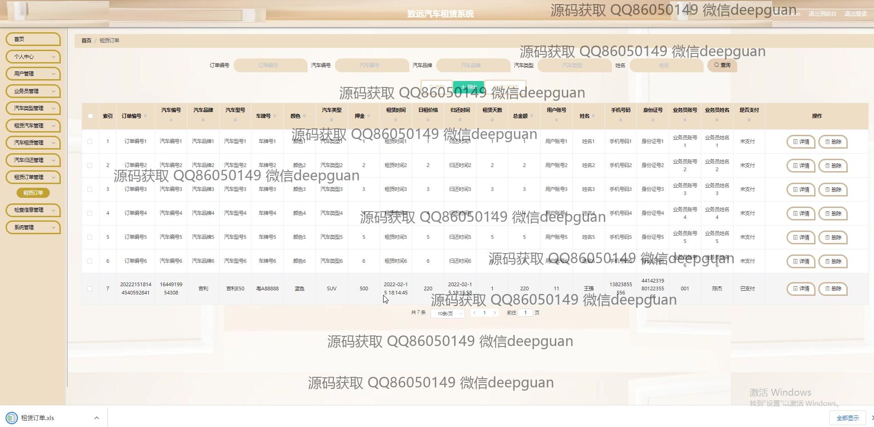Expand the 个人中心 sidebar menu
Screen dimensions: 874x427
pyautogui.click(x=33, y=57)
